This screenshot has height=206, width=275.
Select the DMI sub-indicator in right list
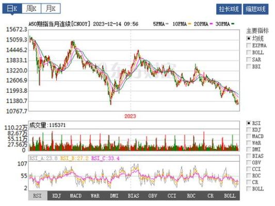[254, 149]
